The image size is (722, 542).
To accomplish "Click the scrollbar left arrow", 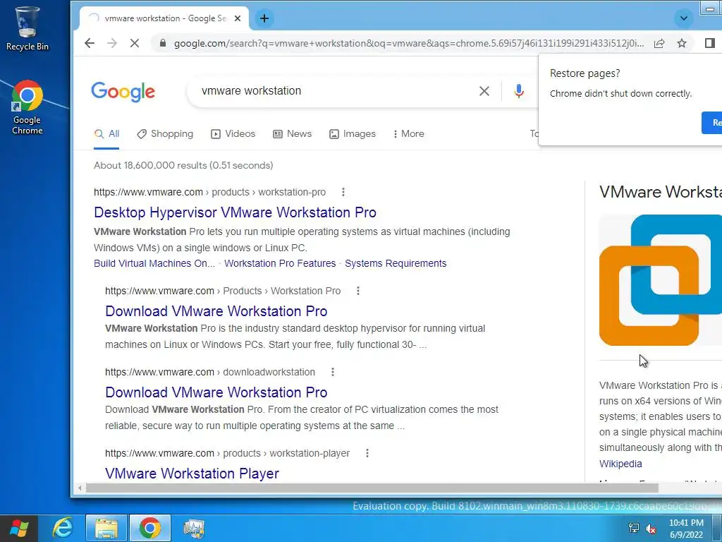I will 80,488.
